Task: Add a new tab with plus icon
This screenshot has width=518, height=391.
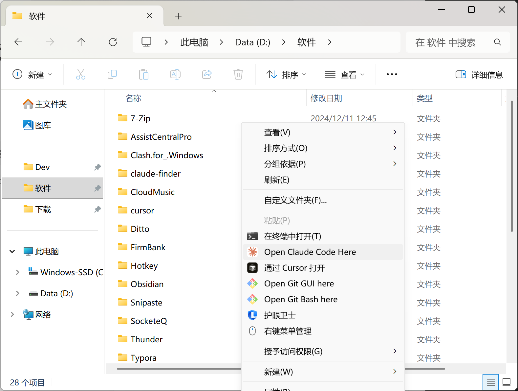Action: coord(178,16)
